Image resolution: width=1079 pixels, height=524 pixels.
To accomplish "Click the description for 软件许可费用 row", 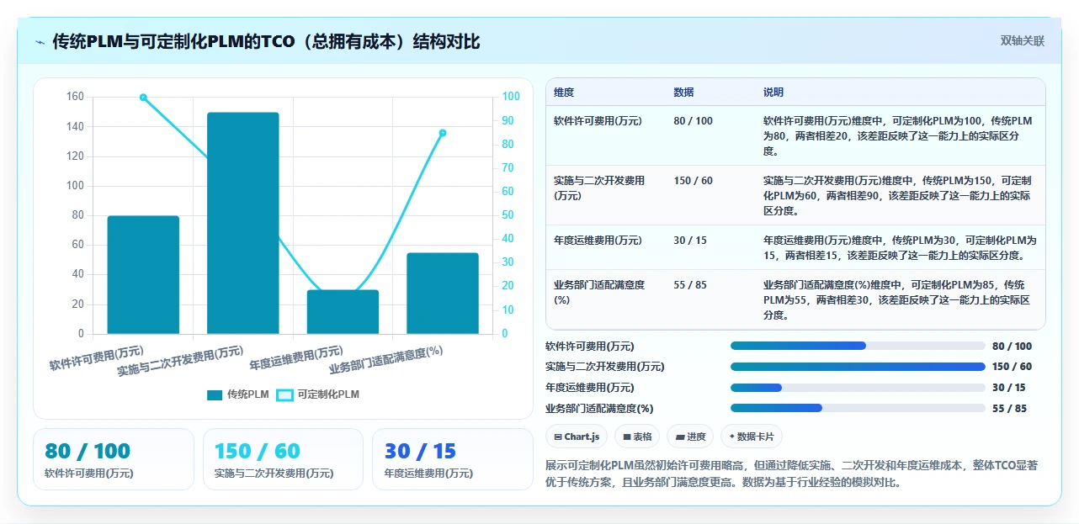I will click(x=898, y=136).
